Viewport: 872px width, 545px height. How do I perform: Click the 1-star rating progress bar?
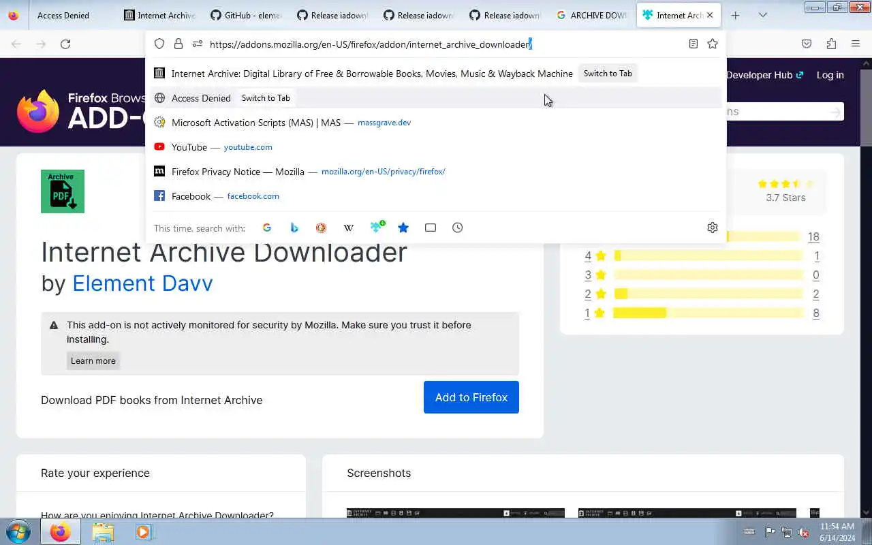point(708,313)
